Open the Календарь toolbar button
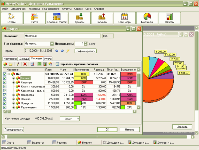 [124, 18]
